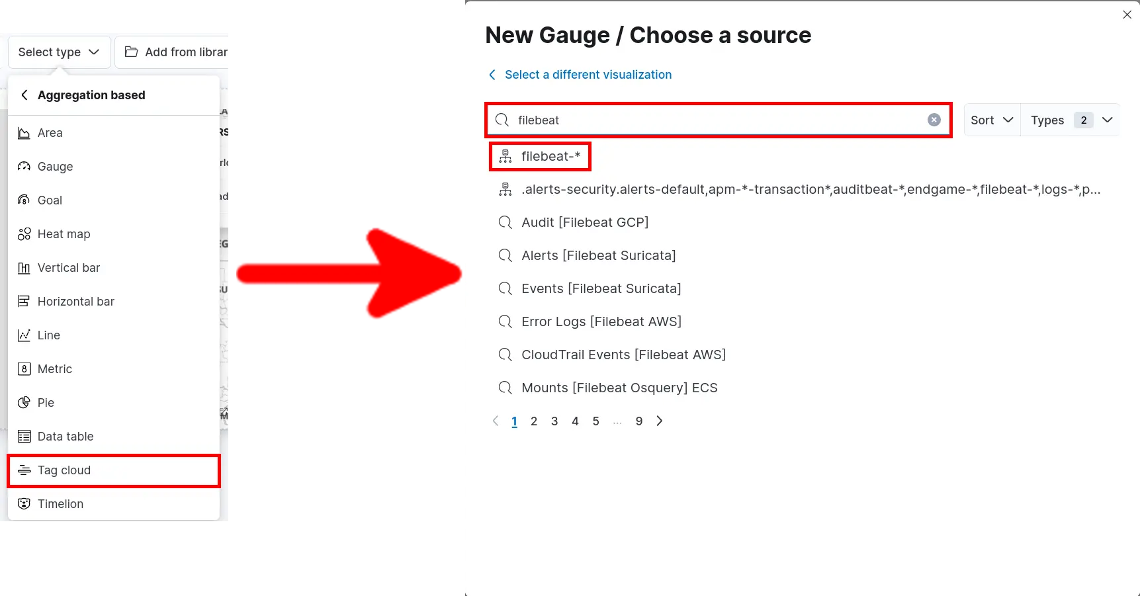
Task: Select the Area visualization icon
Action: pos(24,132)
